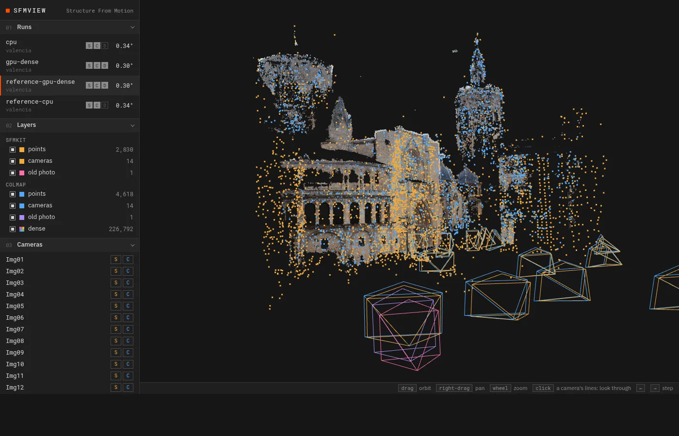Select the Img02 camera row
Image resolution: width=679 pixels, height=436 pixels.
(69, 271)
